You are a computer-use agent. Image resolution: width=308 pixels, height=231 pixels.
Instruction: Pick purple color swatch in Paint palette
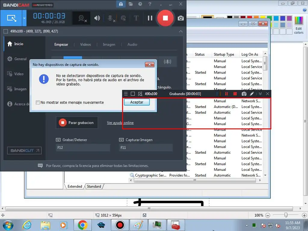(289, 18)
